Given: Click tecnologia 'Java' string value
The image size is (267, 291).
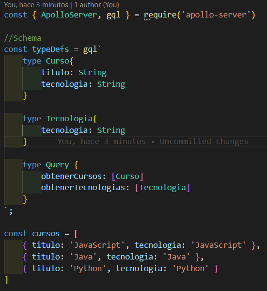Looking at the screenshot, I should tap(176, 257).
